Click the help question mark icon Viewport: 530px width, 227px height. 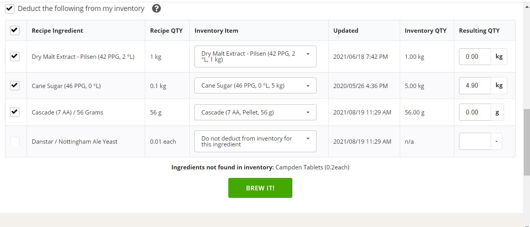[x=157, y=8]
